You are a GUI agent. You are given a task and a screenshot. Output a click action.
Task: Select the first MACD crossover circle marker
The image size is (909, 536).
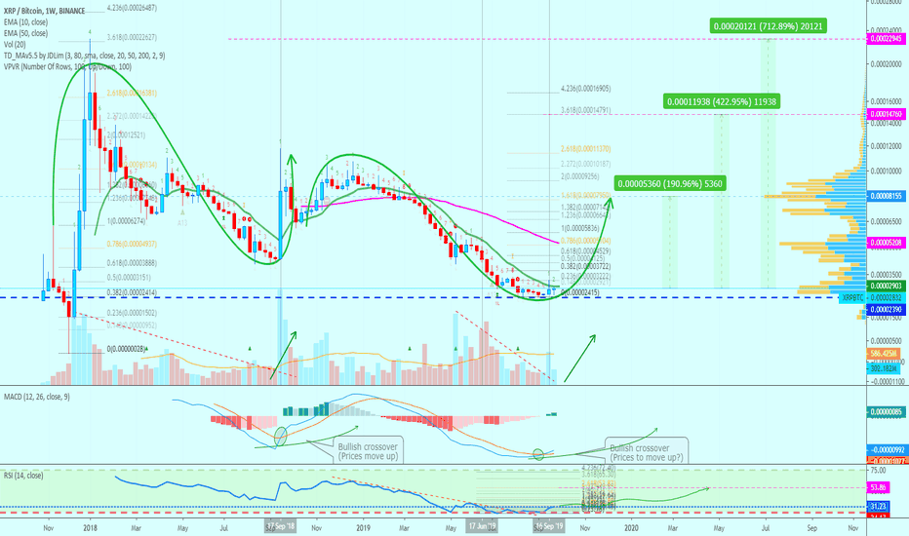click(x=281, y=437)
